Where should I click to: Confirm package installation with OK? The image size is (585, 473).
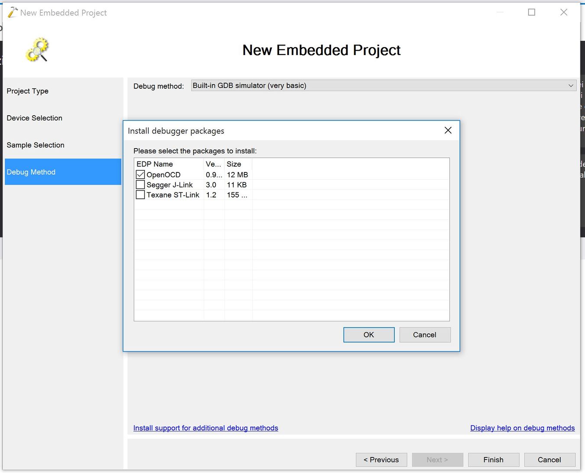pyautogui.click(x=369, y=334)
